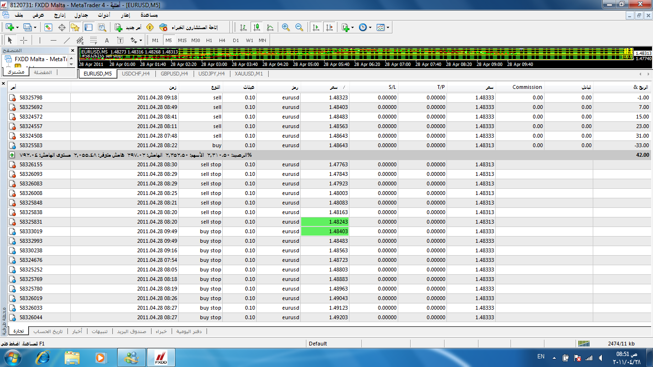Select the crosshair tool

[23, 40]
